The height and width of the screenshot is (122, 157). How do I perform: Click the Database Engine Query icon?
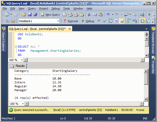65,14
